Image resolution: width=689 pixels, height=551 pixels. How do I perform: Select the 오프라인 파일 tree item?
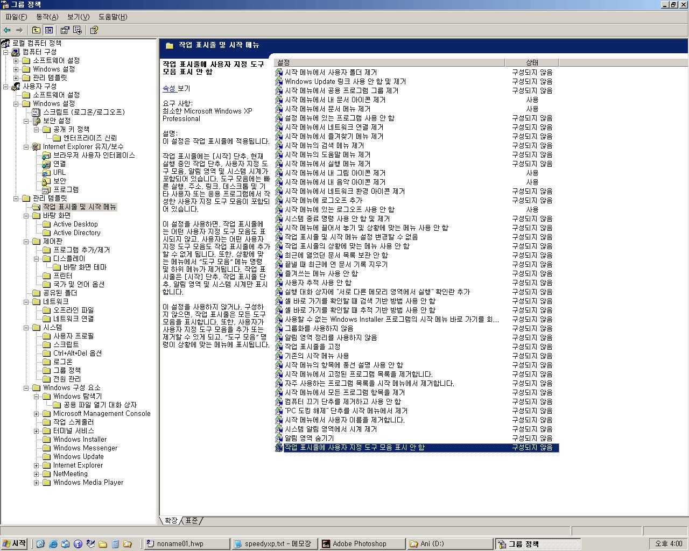coord(73,310)
